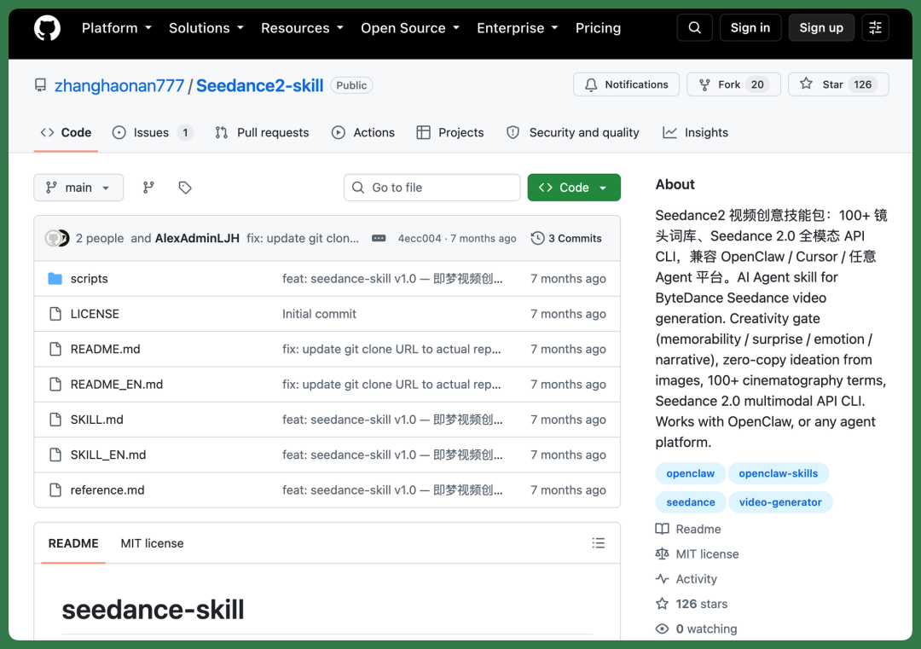
Task: Switch to the Issues tab
Action: tap(152, 133)
